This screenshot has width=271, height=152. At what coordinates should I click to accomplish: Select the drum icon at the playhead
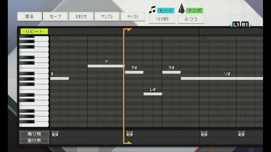[x=130, y=134]
